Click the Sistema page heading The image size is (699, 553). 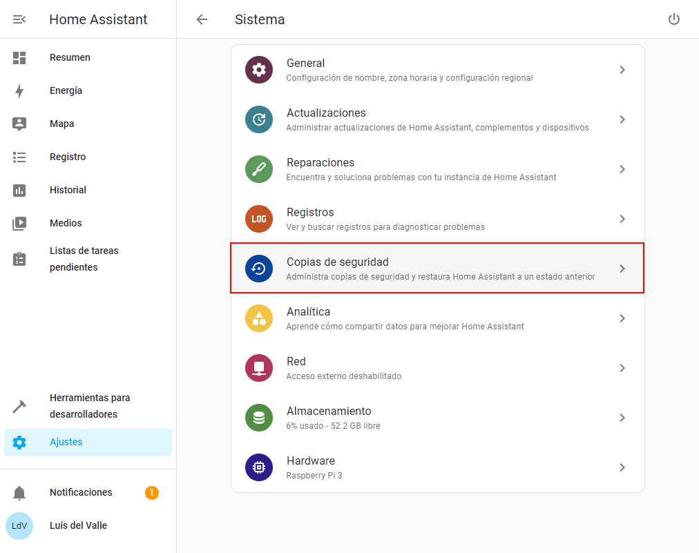click(260, 19)
